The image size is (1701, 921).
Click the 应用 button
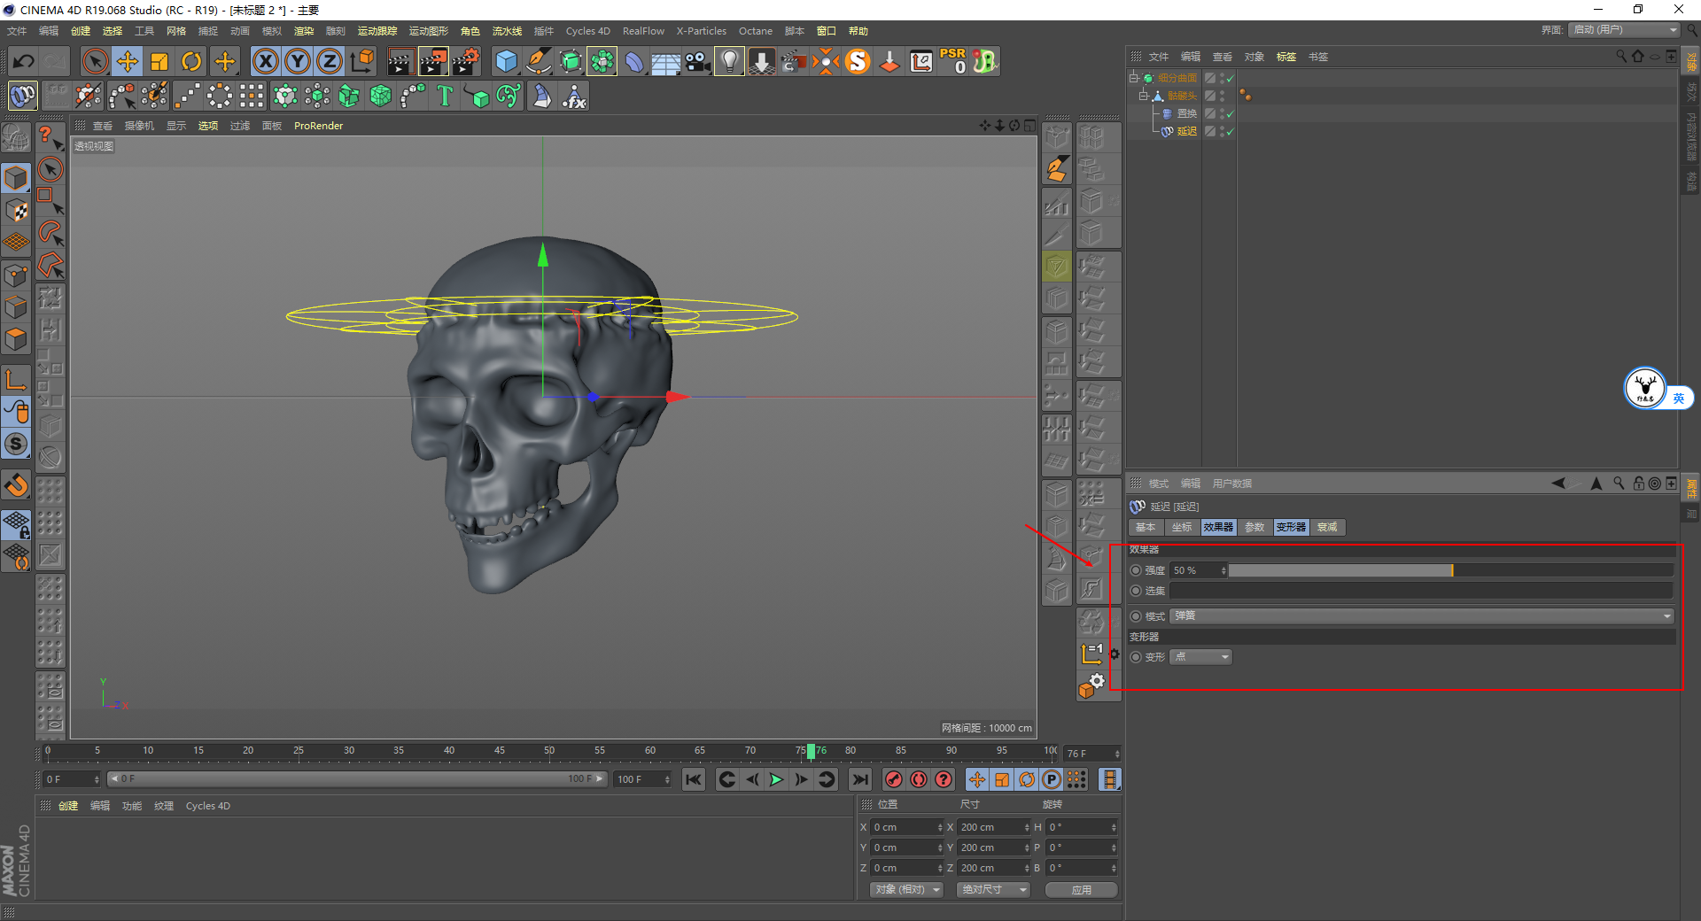pos(1081,889)
